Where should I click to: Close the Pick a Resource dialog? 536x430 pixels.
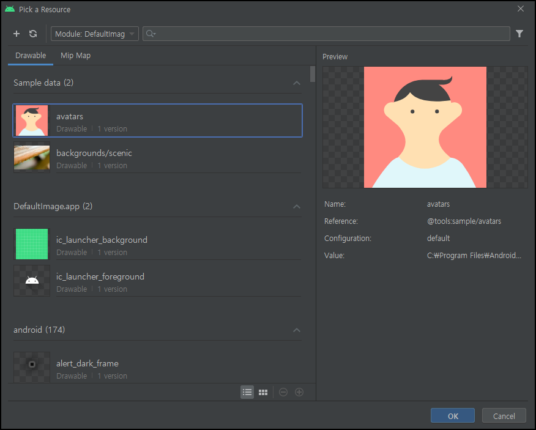pos(520,9)
